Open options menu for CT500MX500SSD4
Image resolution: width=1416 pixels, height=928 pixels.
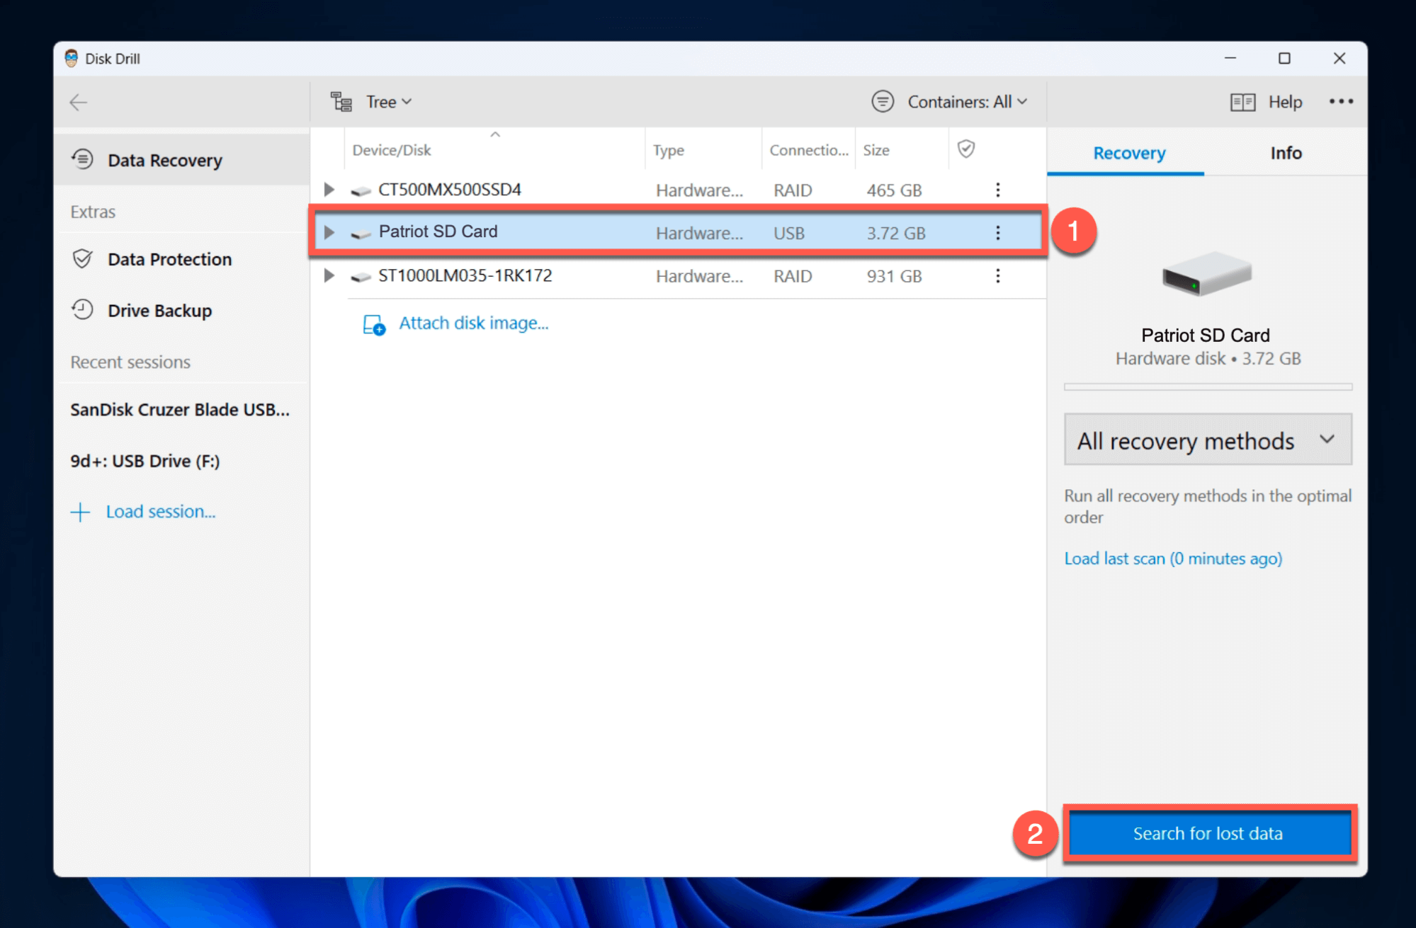[x=998, y=190]
